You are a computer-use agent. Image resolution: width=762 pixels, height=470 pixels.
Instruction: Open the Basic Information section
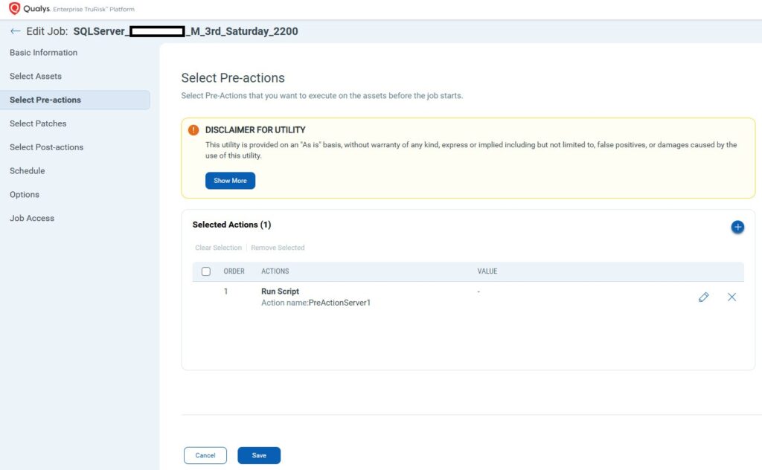click(x=43, y=53)
